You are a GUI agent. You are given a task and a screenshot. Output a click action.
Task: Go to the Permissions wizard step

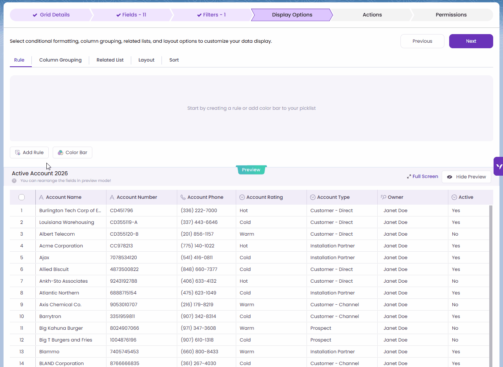click(x=451, y=15)
